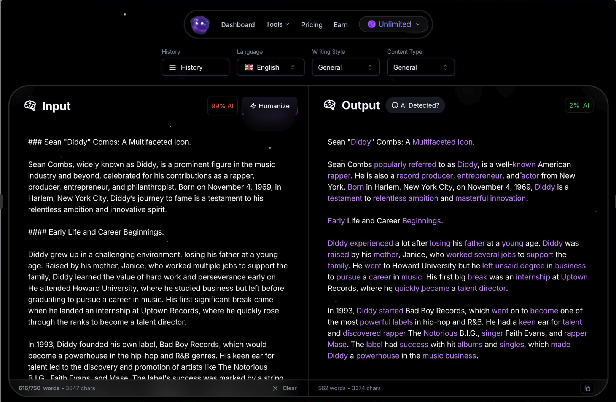The image size is (616, 402).
Task: Click the highlighted phrase 'popularly referred' in output
Action: point(405,164)
